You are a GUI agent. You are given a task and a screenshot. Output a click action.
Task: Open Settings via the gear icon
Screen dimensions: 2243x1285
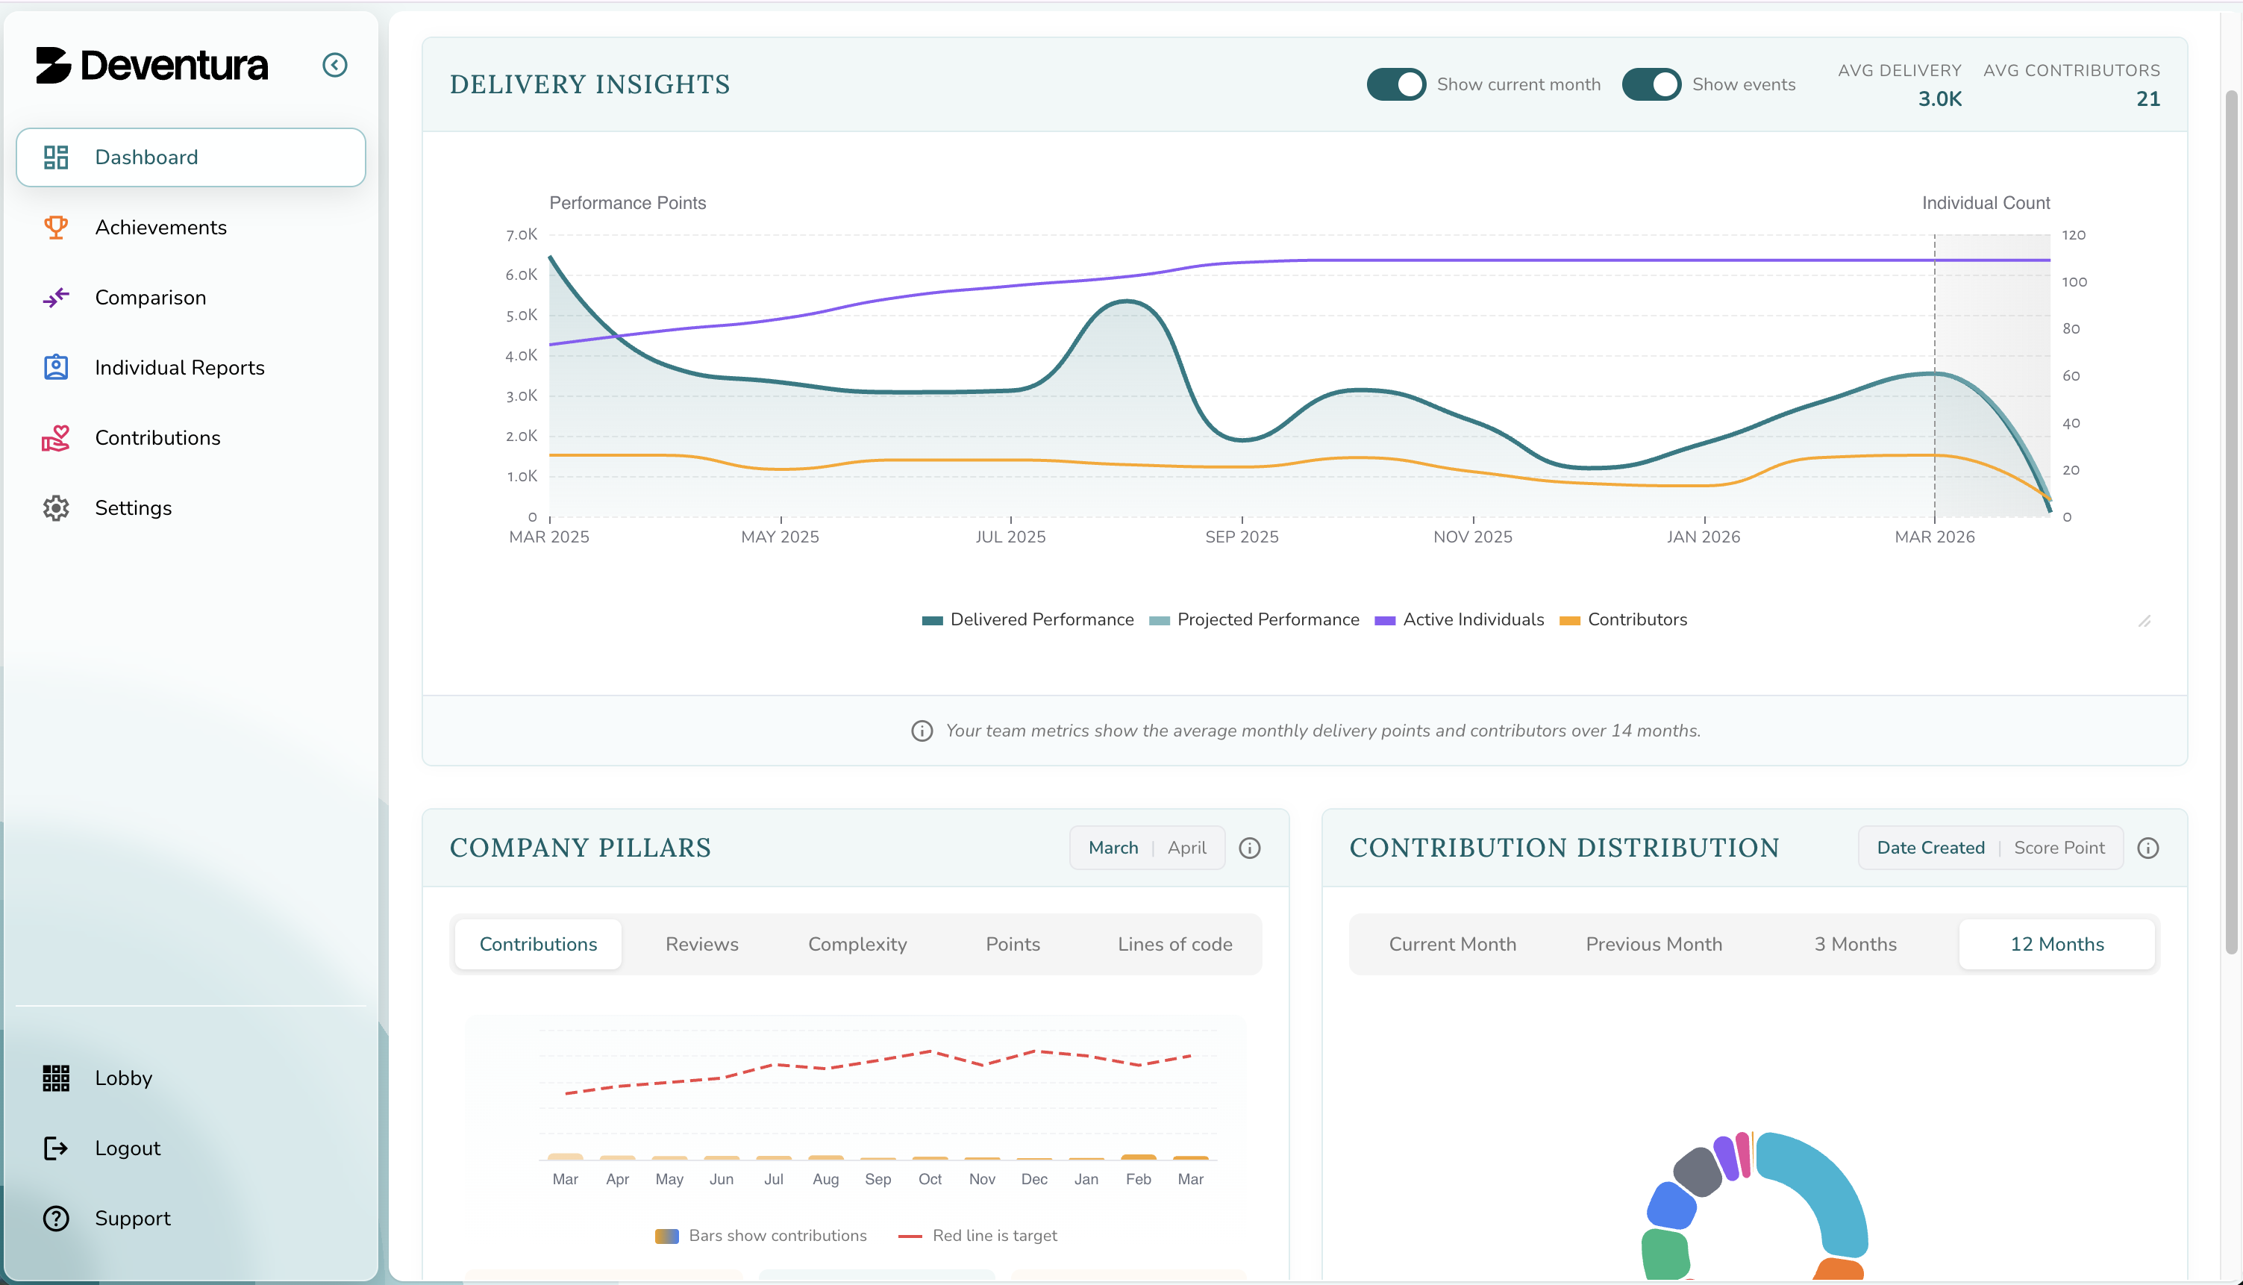coord(55,507)
